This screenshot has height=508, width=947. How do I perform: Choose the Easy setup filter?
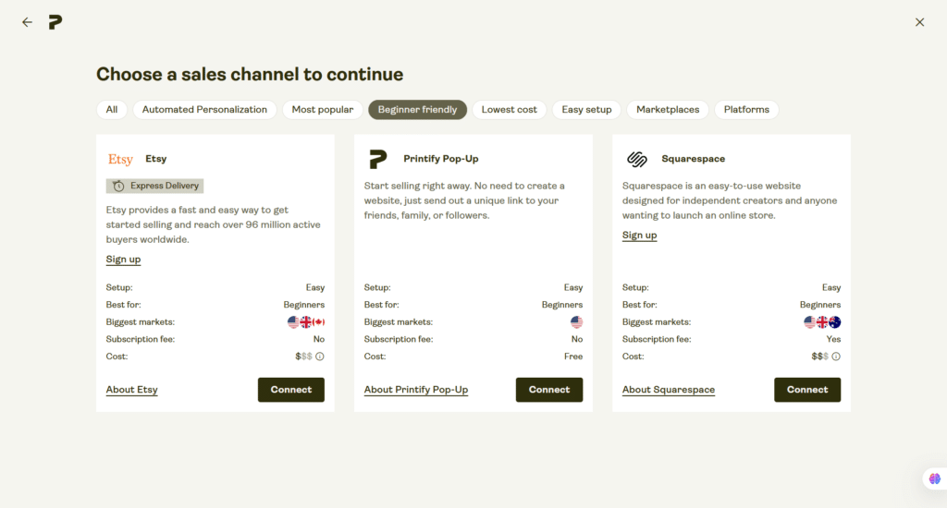point(586,110)
